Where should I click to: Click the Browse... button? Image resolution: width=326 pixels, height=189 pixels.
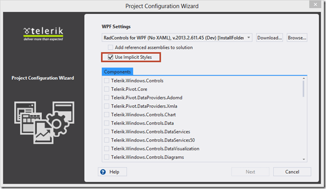(x=297, y=38)
